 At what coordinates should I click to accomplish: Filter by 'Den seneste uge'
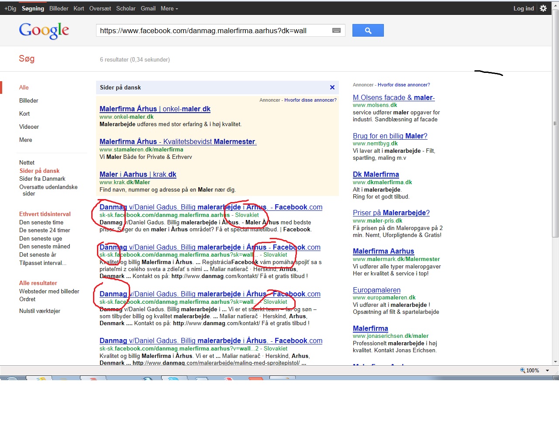pyautogui.click(x=41, y=238)
